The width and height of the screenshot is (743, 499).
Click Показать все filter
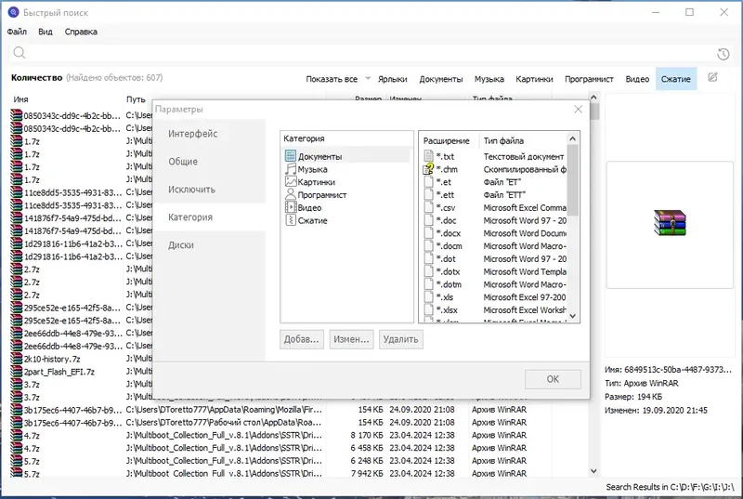point(332,79)
